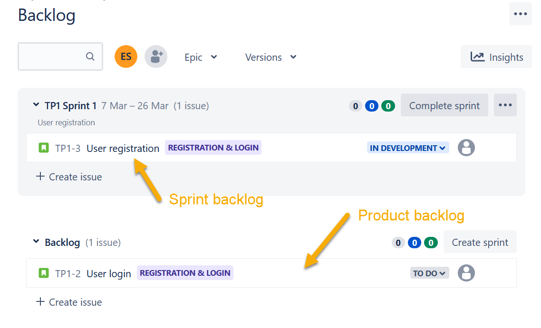Click the add people icon
541x328 pixels.
pos(156,56)
